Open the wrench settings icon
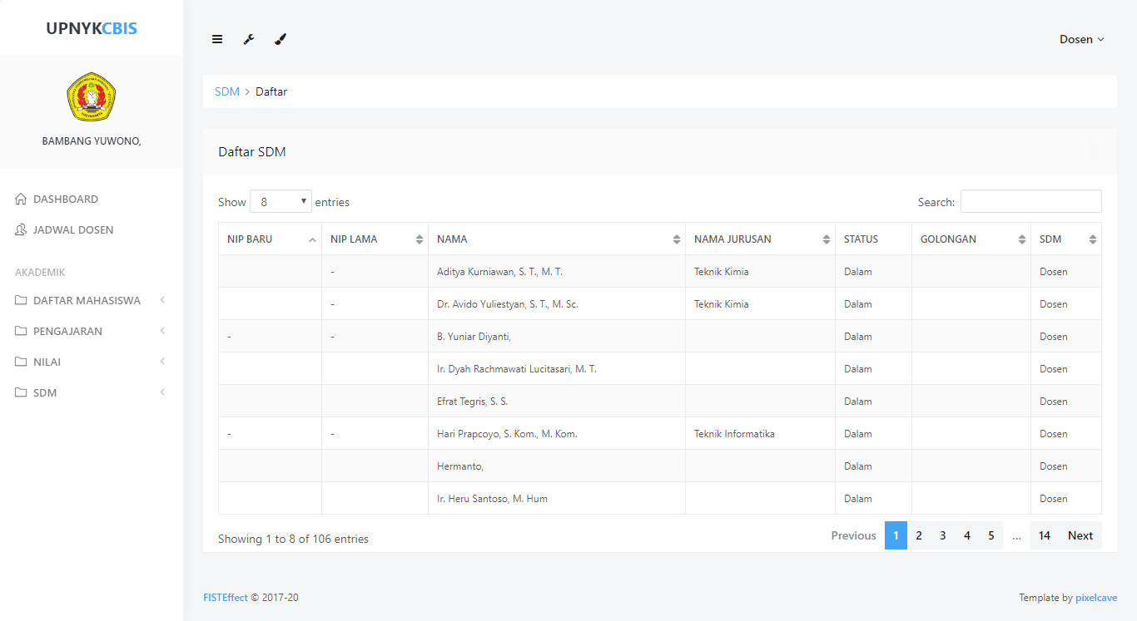Viewport: 1137px width, 621px height. coord(249,39)
